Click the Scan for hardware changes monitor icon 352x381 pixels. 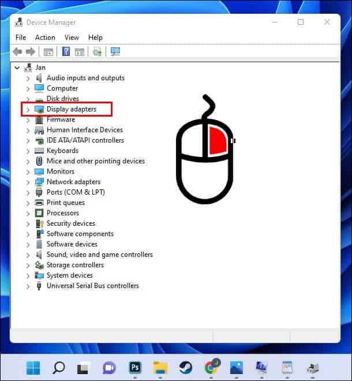(x=115, y=51)
